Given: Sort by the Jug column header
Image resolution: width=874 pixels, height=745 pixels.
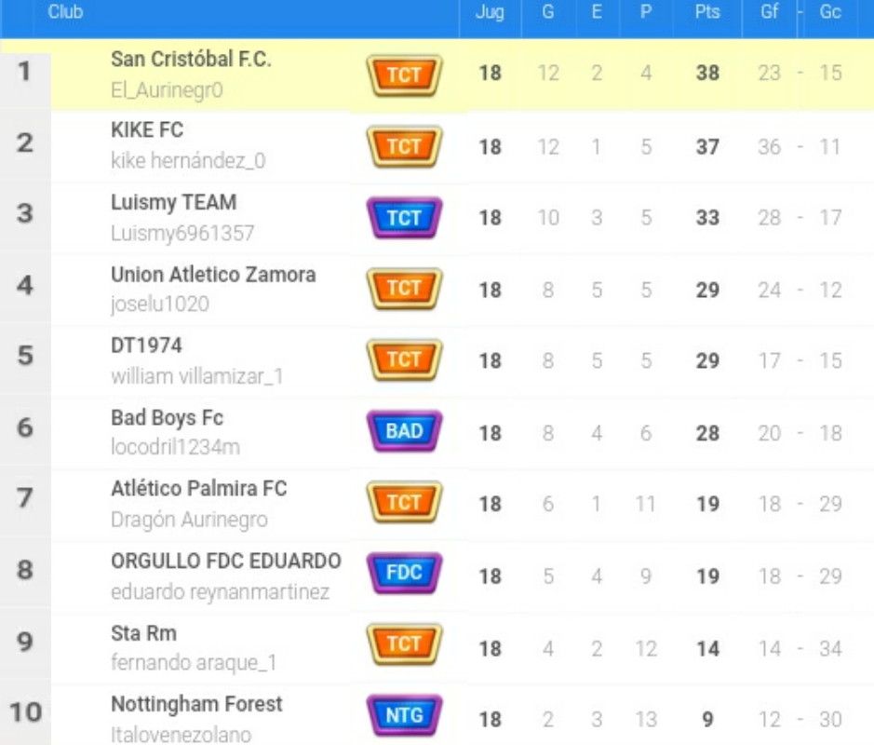Looking at the screenshot, I should pos(490,12).
